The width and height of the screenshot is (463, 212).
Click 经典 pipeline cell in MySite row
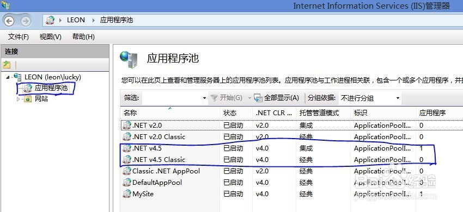click(x=306, y=194)
